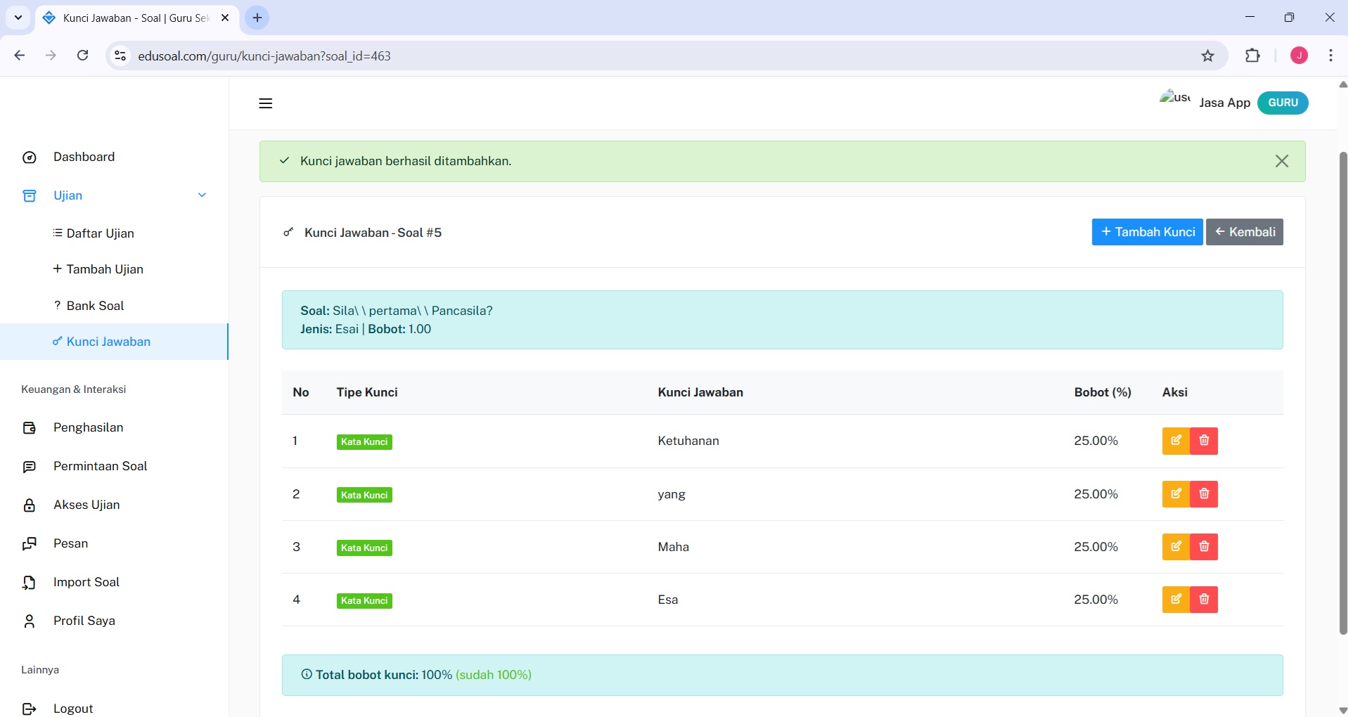The height and width of the screenshot is (717, 1348).
Task: Bookmark this page with star icon
Action: coord(1207,56)
